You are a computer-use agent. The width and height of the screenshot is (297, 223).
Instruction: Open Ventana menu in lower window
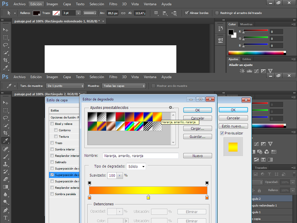(x=150, y=77)
